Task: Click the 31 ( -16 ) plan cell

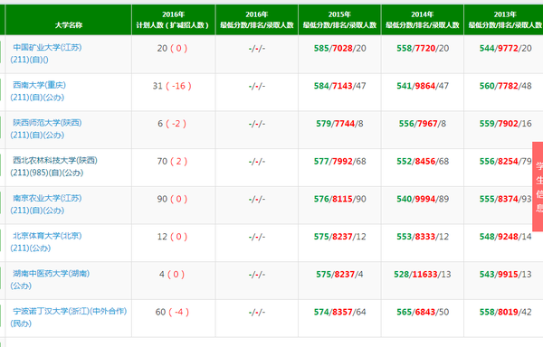Action: [172, 86]
